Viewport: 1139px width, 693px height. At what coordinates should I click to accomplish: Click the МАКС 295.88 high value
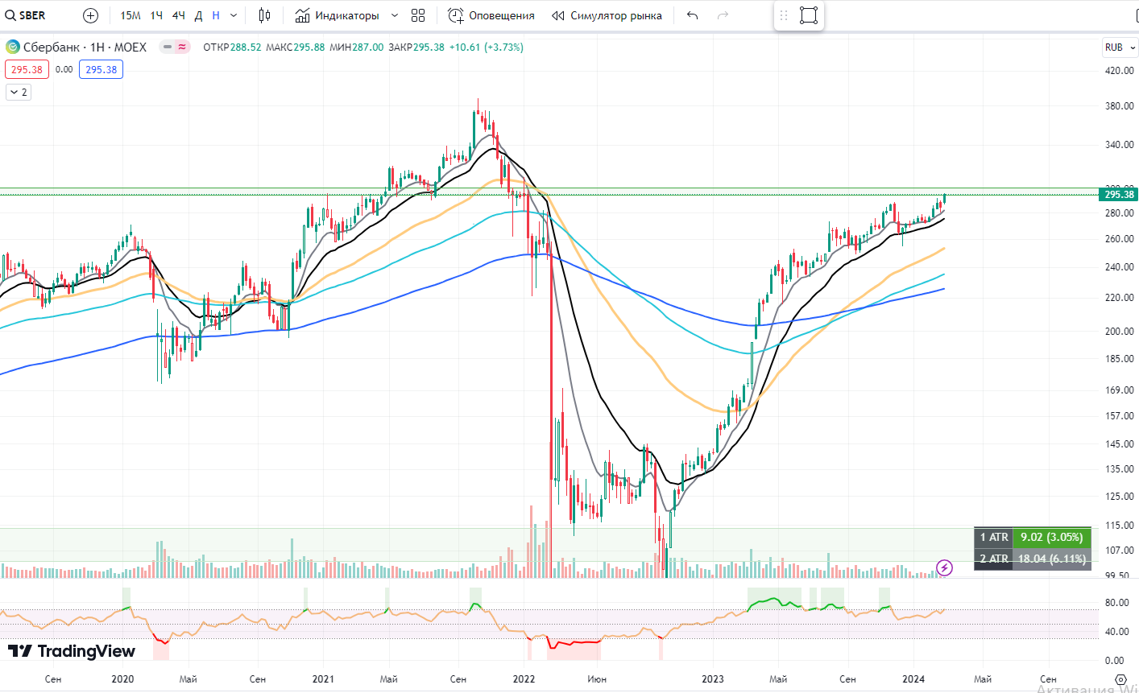[x=296, y=47]
